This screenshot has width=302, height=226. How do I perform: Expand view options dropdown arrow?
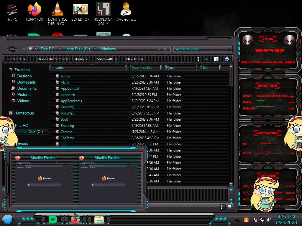tap(206, 59)
